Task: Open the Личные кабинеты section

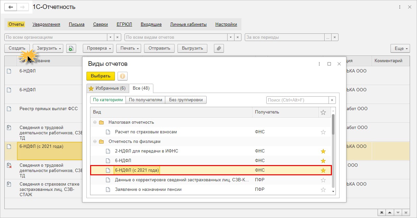Action: pyautogui.click(x=188, y=24)
